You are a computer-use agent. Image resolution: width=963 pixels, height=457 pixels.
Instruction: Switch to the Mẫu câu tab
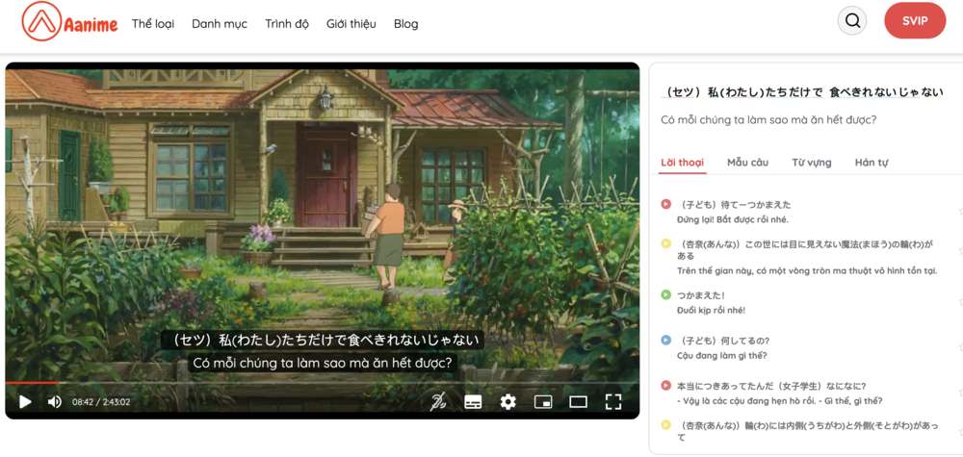pos(747,164)
